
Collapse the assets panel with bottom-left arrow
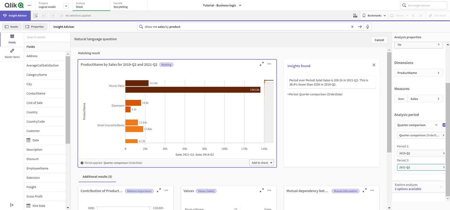tap(12, 205)
